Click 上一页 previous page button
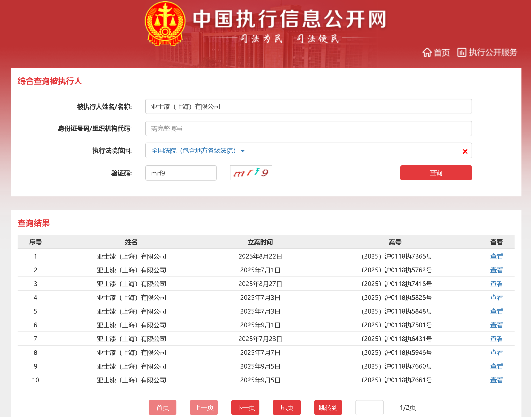Viewport: 531px width, 417px height. (x=204, y=407)
